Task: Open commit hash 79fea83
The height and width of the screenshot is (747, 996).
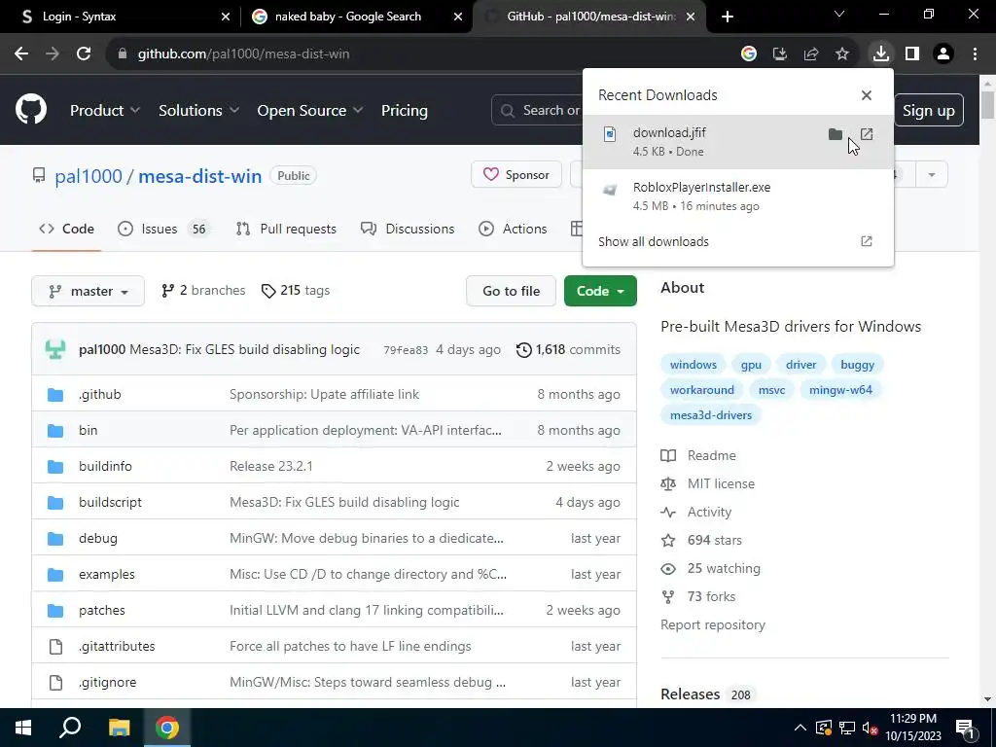Action: (406, 350)
